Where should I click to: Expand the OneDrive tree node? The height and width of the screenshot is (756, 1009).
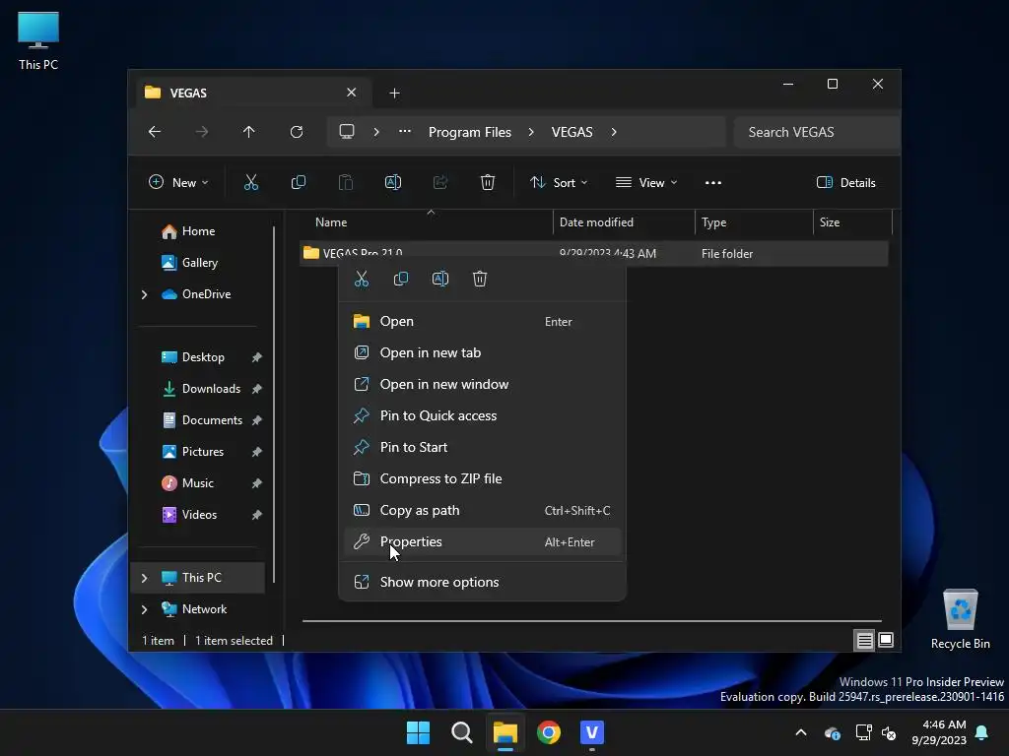144,294
